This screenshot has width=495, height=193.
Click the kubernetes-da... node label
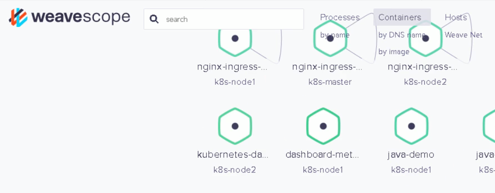(233, 155)
